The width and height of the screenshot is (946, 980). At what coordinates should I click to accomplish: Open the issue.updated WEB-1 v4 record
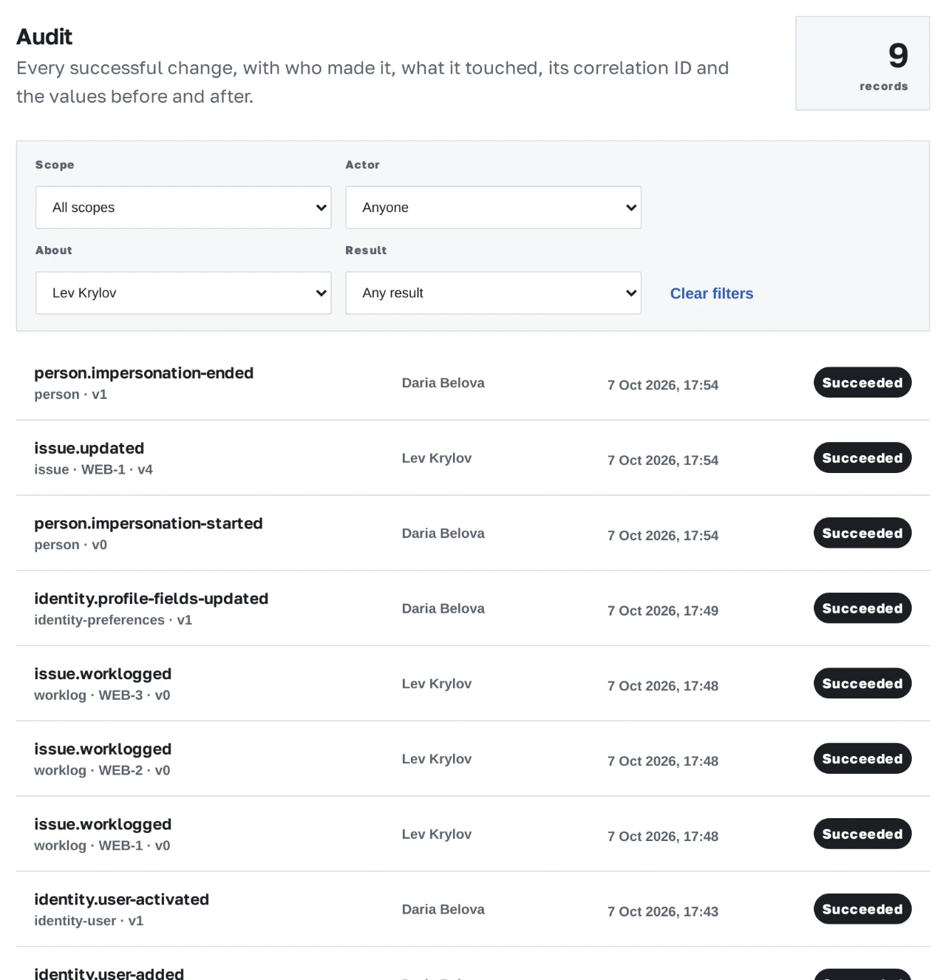click(473, 458)
